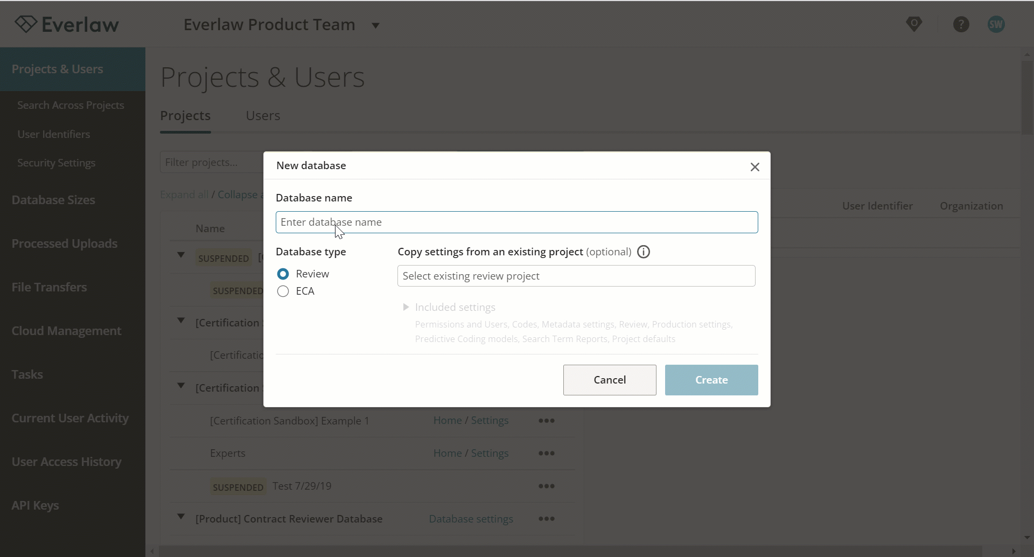Go to Processed Uploads

[65, 243]
